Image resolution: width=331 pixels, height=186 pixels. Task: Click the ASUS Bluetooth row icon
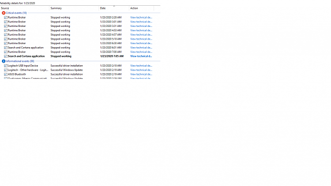tap(6, 74)
